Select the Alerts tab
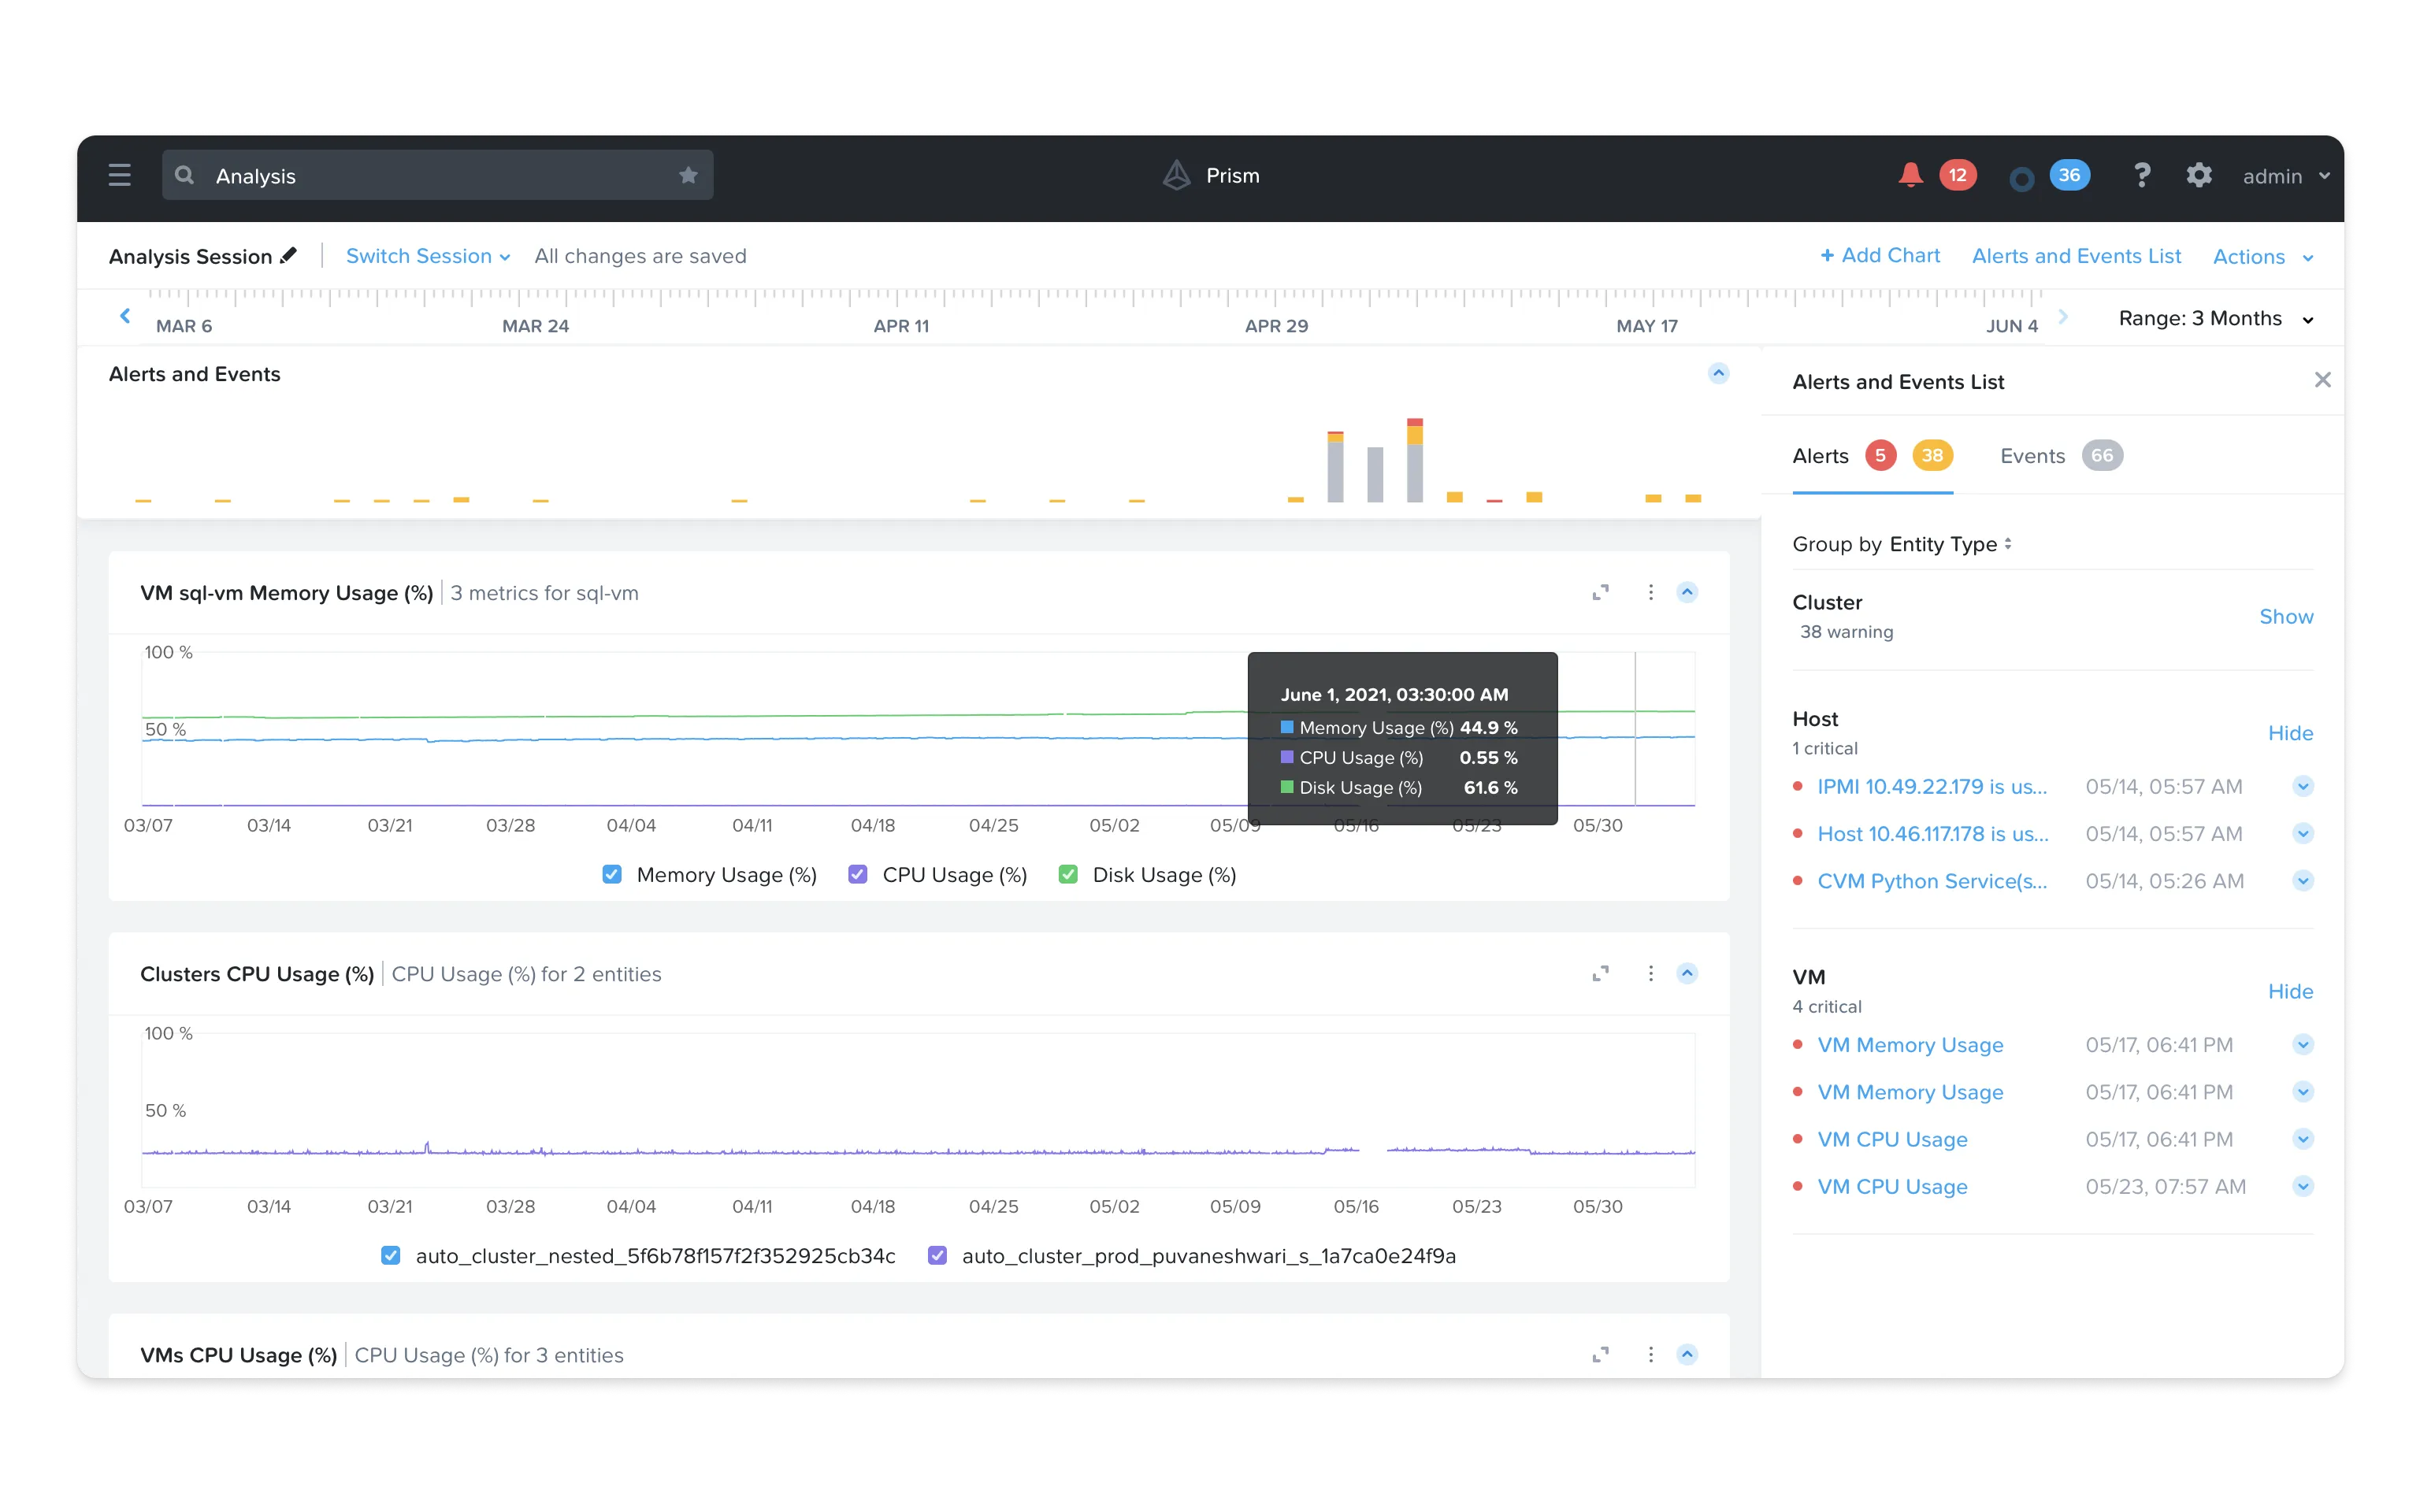The height and width of the screenshot is (1512, 2420). pos(1822,455)
